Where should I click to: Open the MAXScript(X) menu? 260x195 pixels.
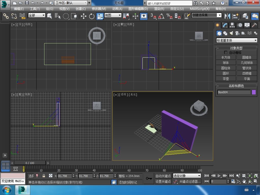coord(200,9)
